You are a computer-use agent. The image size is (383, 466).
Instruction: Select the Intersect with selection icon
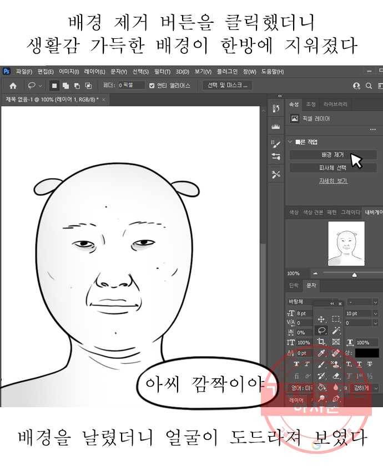(88, 86)
